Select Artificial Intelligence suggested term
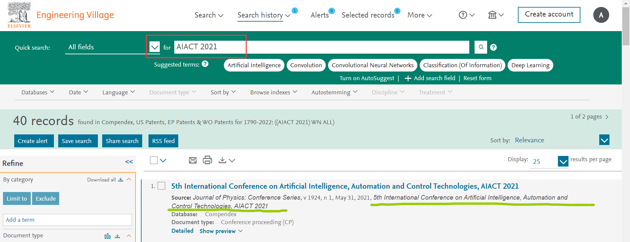The height and width of the screenshot is (242, 630). 254,65
